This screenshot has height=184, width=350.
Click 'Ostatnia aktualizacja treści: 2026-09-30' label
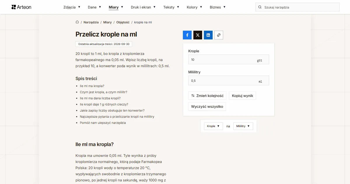point(104,44)
